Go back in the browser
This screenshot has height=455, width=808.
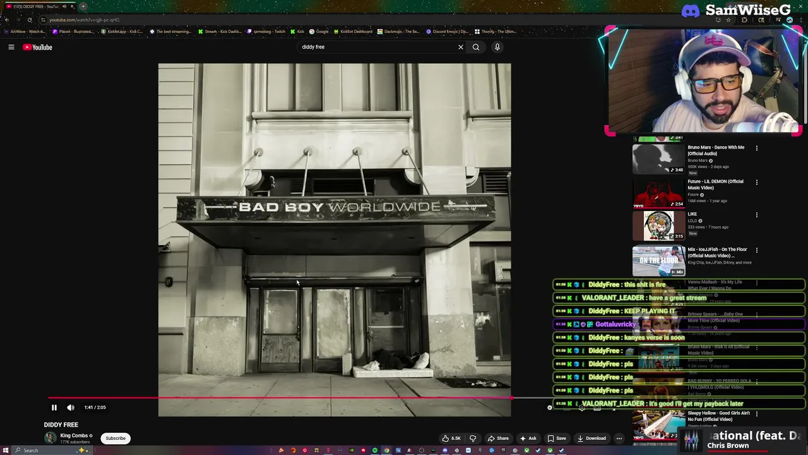[7, 20]
